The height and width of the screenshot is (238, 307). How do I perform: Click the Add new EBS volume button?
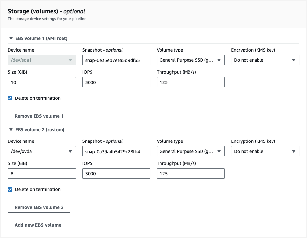pos(38,225)
